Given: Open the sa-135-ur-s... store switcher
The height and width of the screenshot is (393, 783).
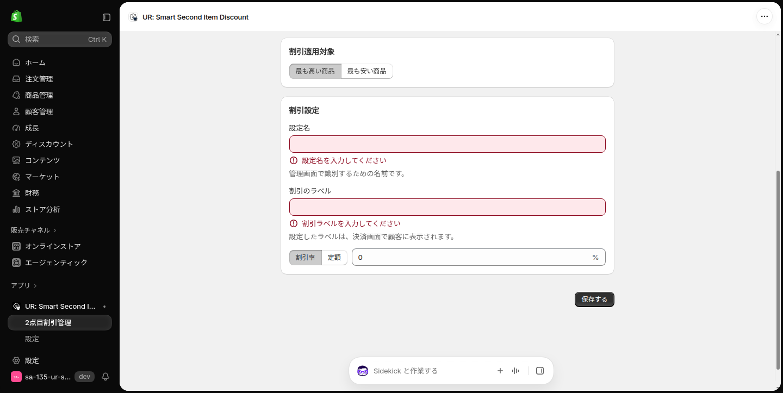Looking at the screenshot, I should (41, 377).
